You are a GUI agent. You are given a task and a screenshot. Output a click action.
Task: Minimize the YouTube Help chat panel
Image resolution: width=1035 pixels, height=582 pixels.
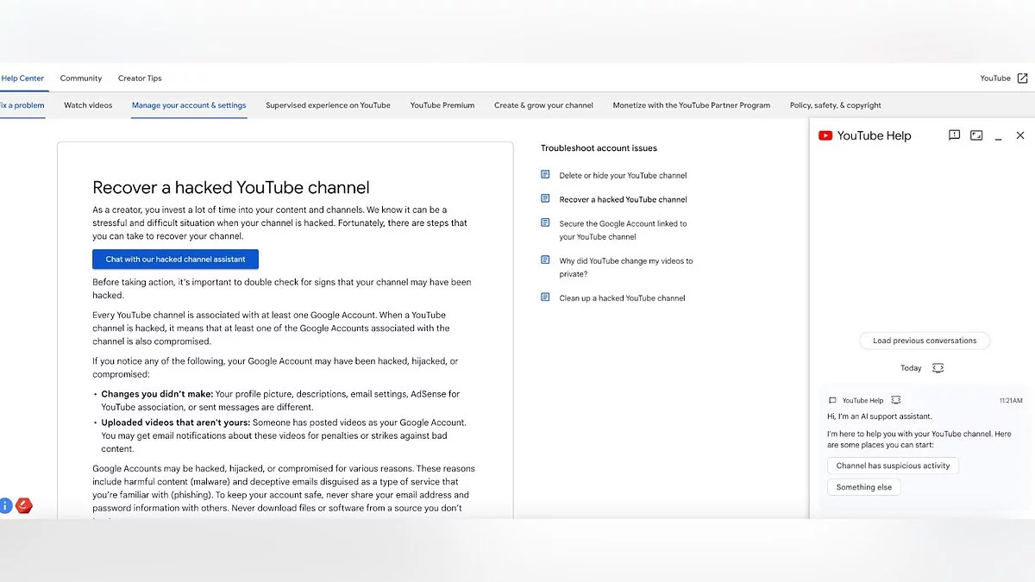point(998,136)
